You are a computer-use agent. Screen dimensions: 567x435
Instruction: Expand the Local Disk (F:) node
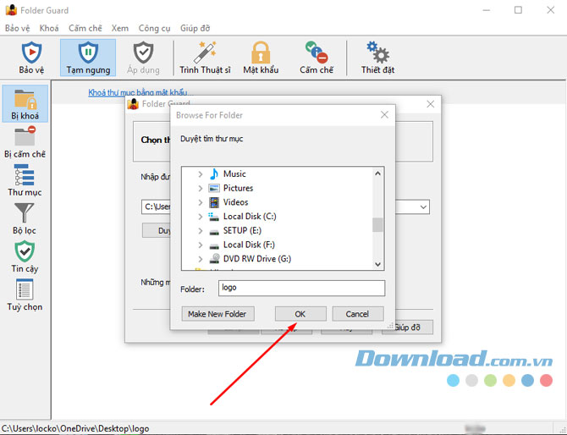200,245
